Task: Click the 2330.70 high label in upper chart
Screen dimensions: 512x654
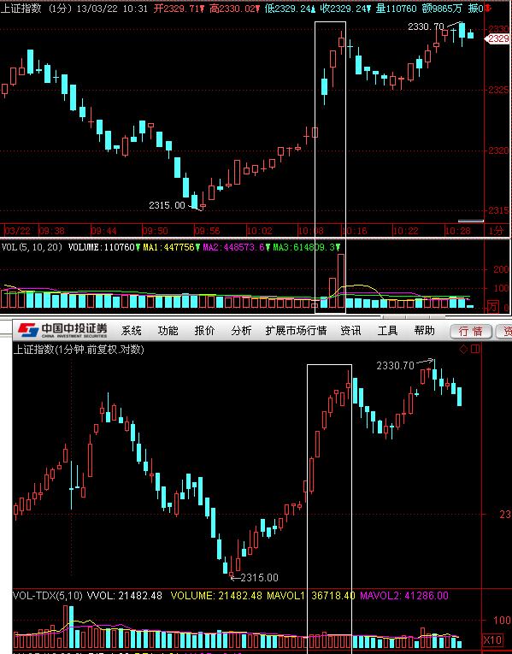Action: (426, 27)
